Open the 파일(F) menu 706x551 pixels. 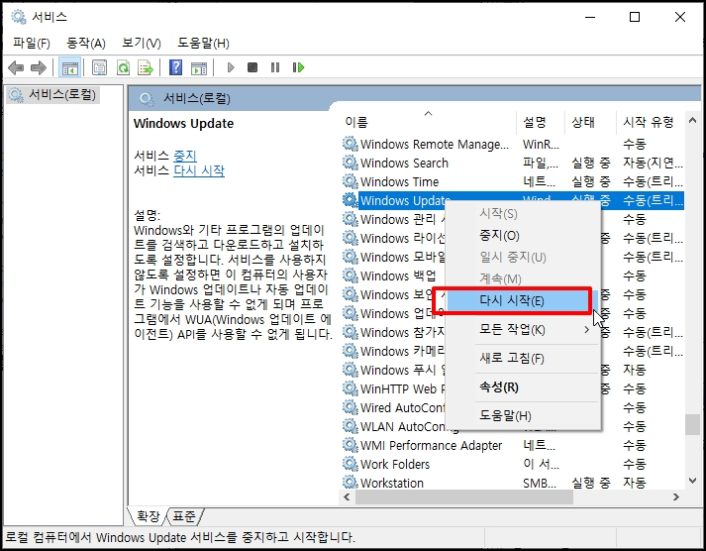pyautogui.click(x=32, y=44)
